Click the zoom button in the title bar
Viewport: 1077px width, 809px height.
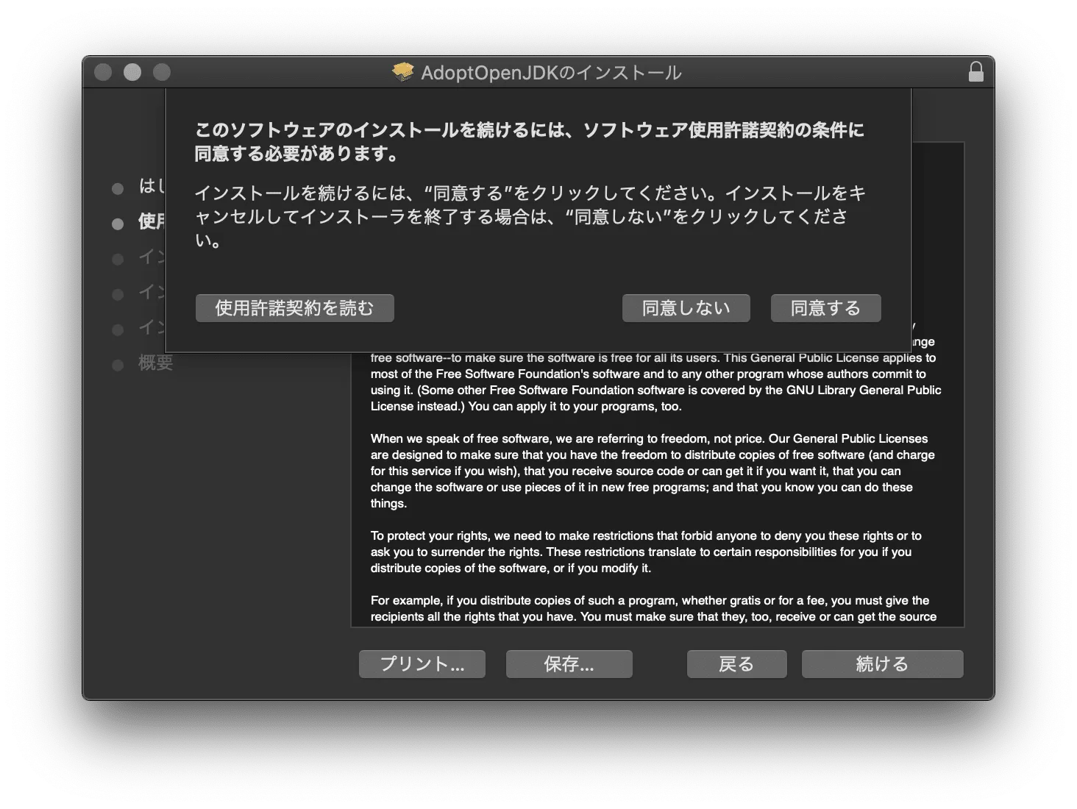point(162,72)
